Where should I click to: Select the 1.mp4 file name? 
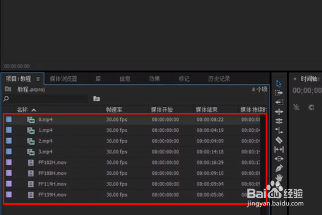46,130
